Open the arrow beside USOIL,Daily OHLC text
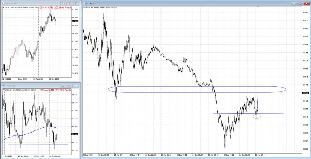This screenshot has height=159, width=311. pyautogui.click(x=3, y=8)
